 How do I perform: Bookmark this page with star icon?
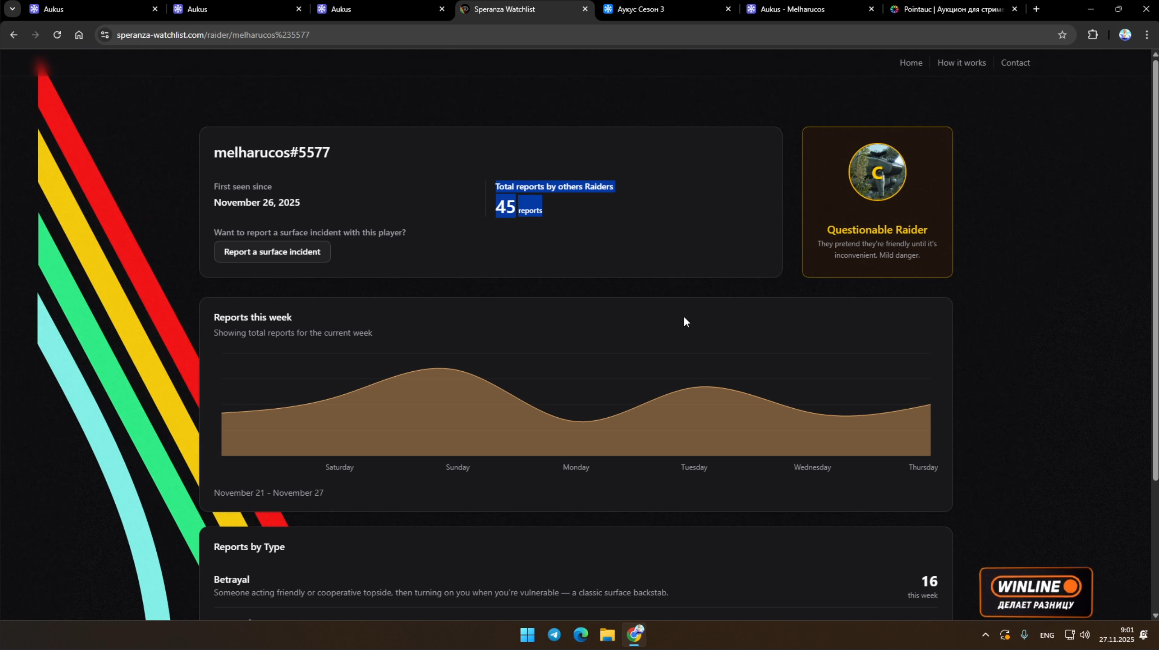(x=1062, y=34)
